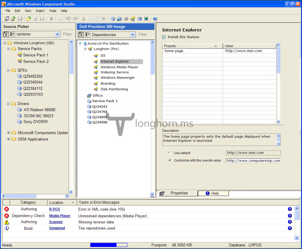Click the database cylinder toolbar icon
This screenshot has height=249, width=302.
(x=51, y=19)
